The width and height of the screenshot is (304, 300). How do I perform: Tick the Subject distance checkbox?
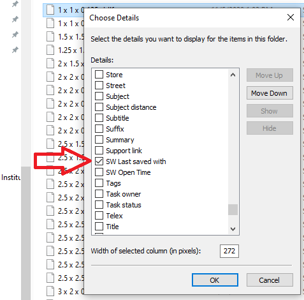[99, 107]
